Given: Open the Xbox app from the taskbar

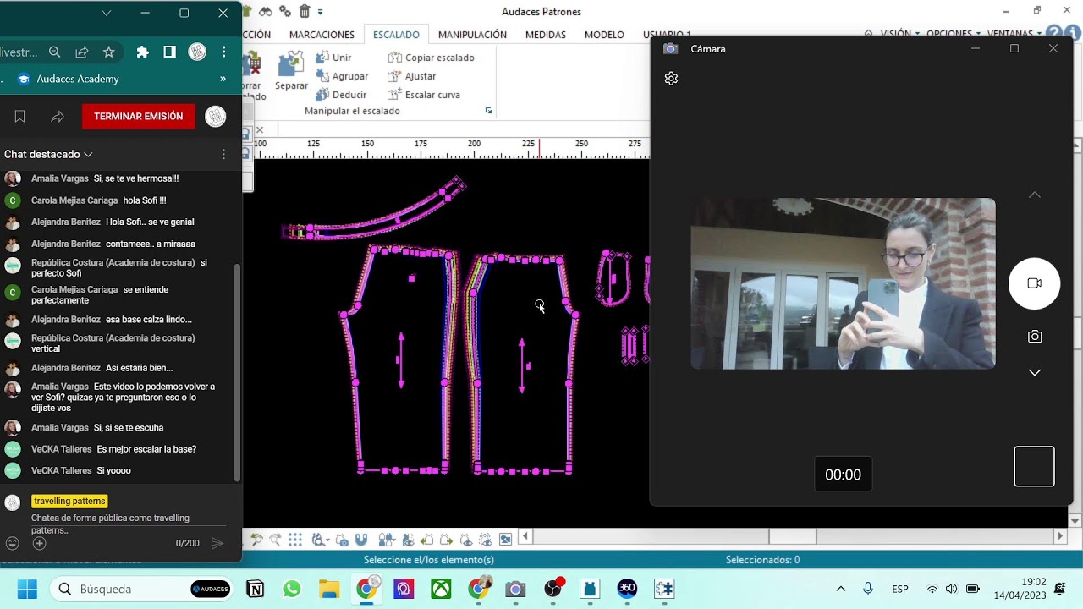Looking at the screenshot, I should pyautogui.click(x=441, y=589).
